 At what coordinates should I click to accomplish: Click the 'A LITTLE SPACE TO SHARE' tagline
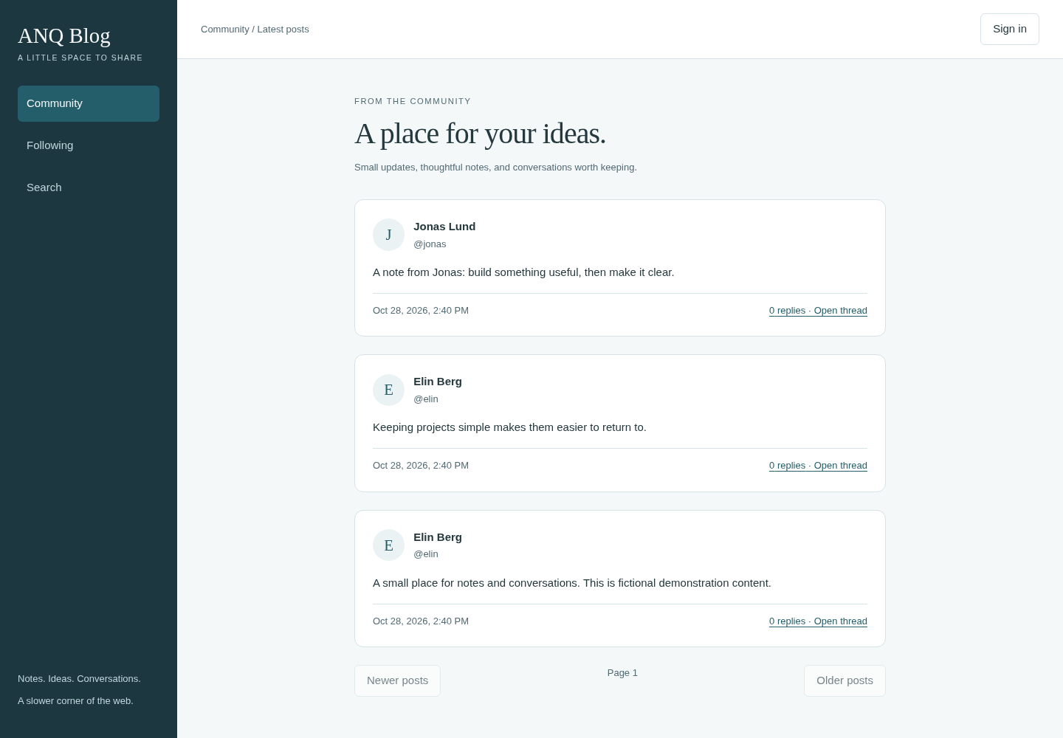click(x=80, y=58)
